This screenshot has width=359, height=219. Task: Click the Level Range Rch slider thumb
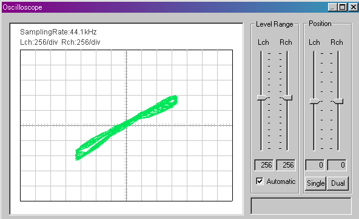click(x=287, y=98)
